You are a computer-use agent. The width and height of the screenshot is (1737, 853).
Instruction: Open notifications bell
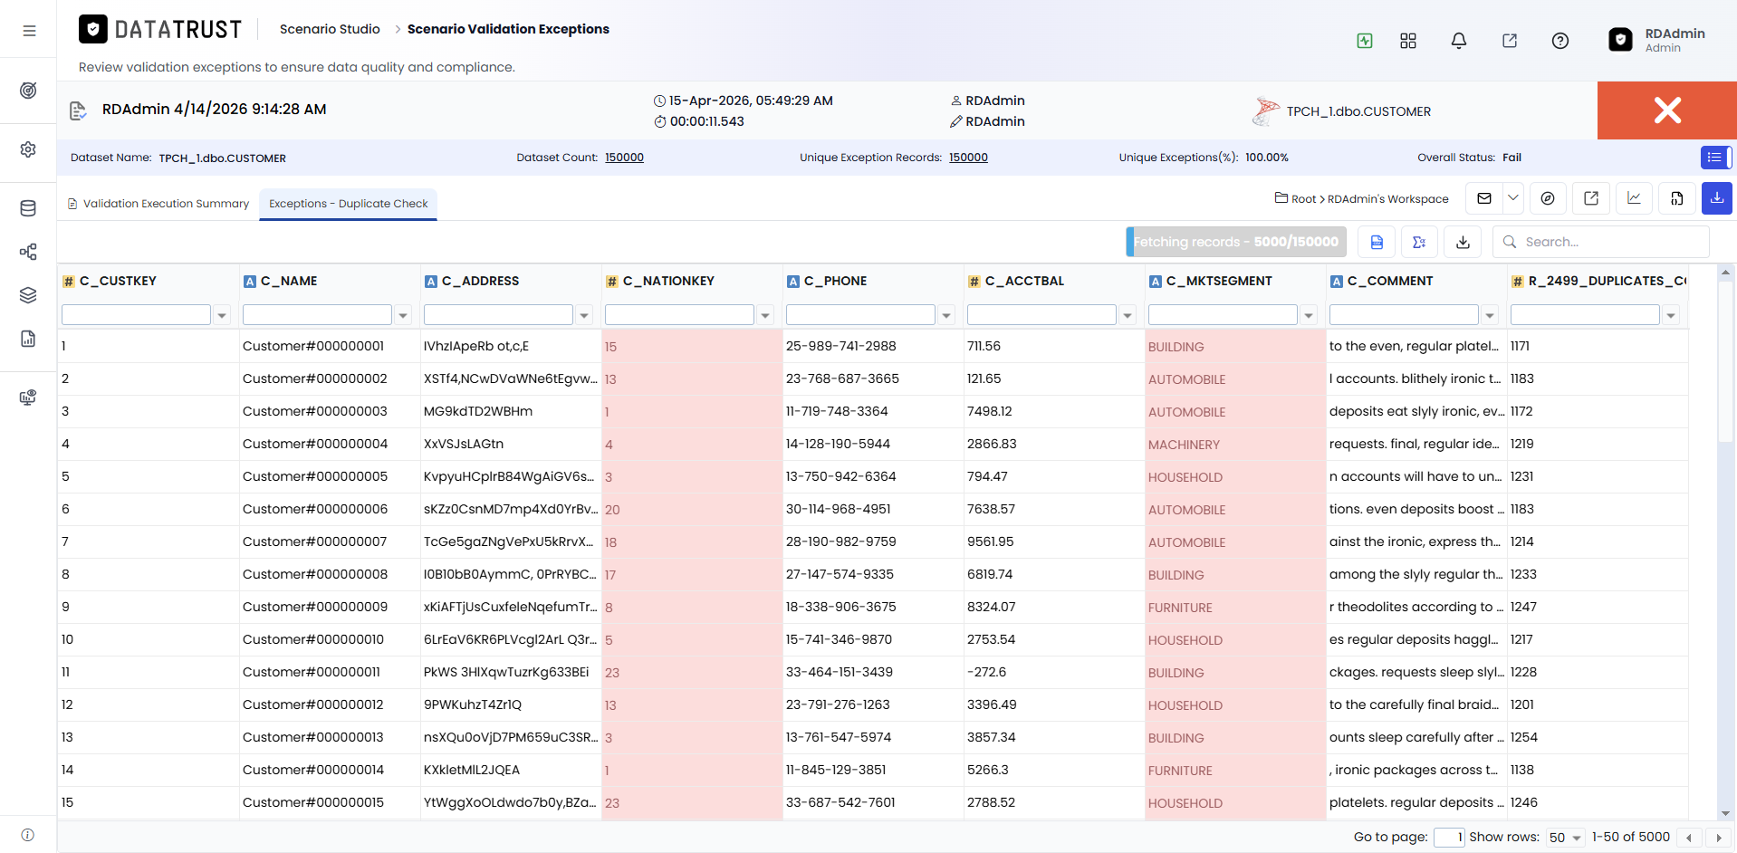point(1459,41)
